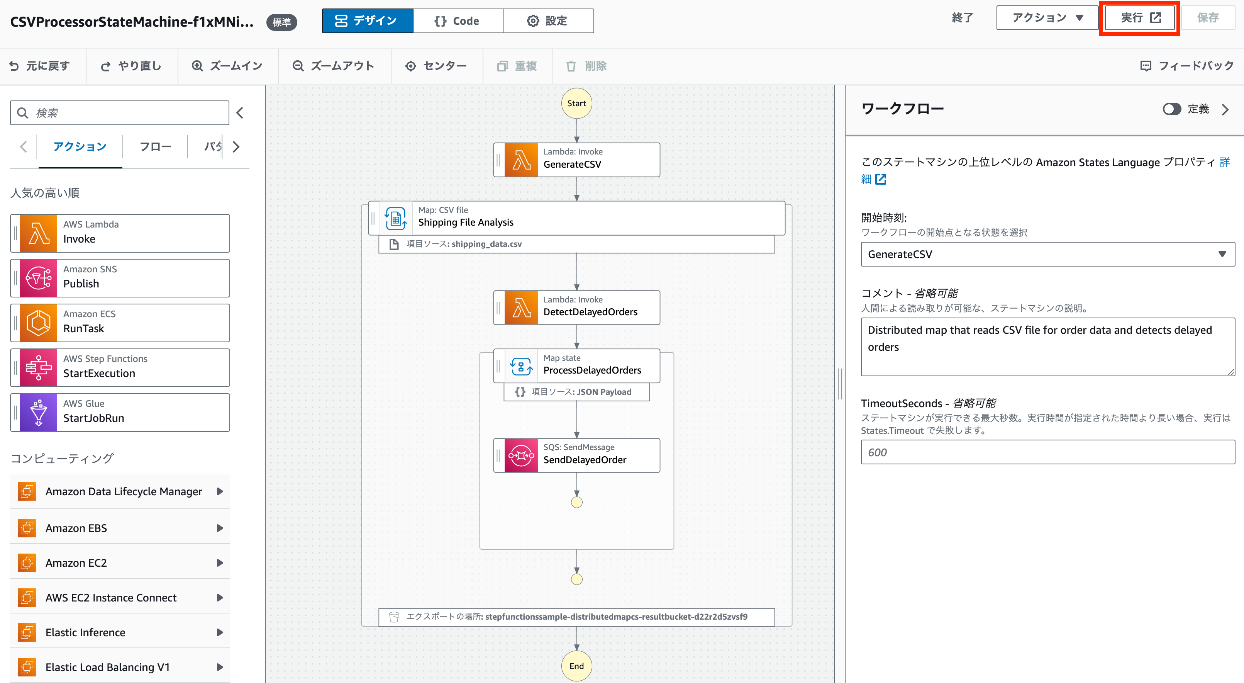Screen dimensions: 1244x683
Task: Open the アクション dropdown menu
Action: pyautogui.click(x=1047, y=18)
